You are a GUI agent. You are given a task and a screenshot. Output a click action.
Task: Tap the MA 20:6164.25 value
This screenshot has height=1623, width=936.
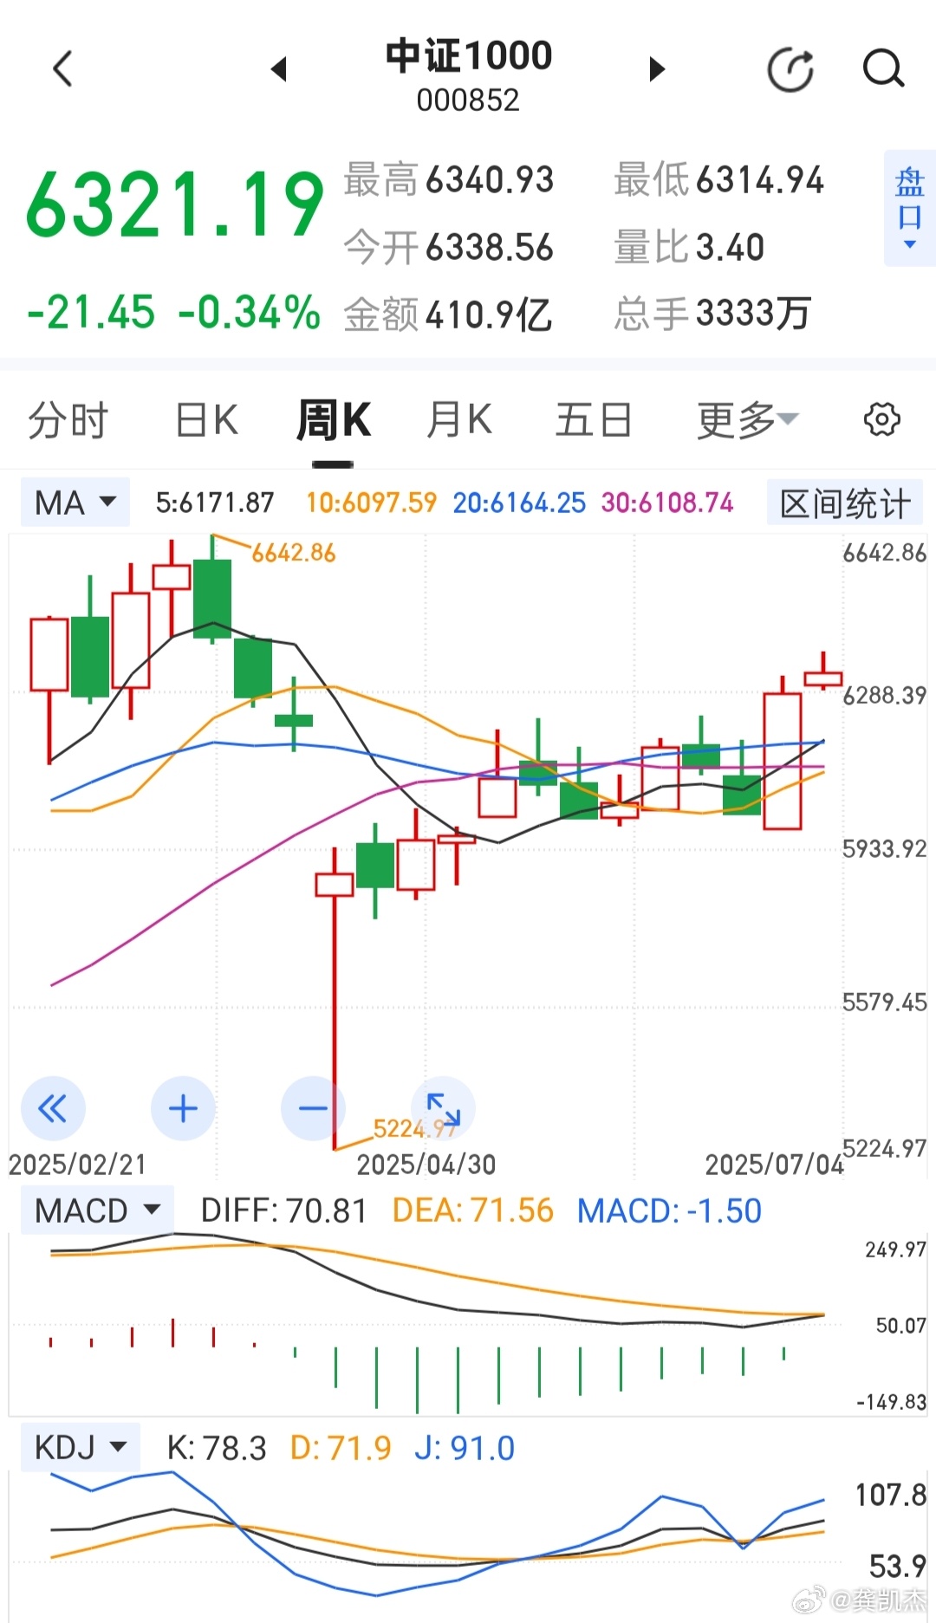[x=519, y=503]
